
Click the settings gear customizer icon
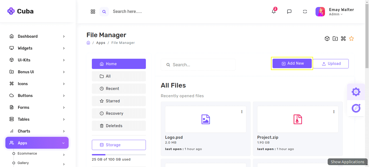click(x=356, y=92)
